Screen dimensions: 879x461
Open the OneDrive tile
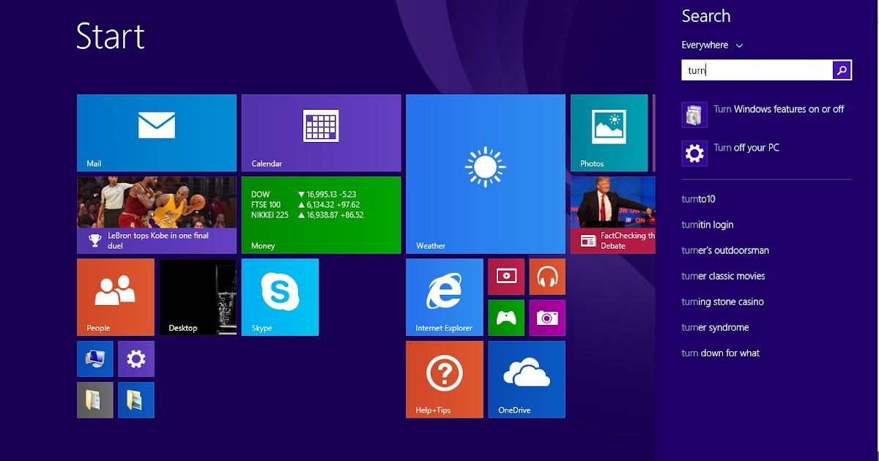525,379
